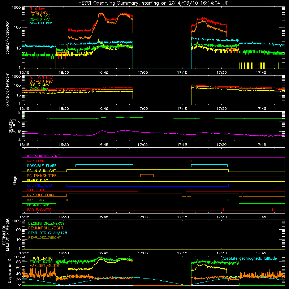The image size is (289, 289).
Task: Click the 0.1-0.3 MeV legend label
Action: pos(41,78)
